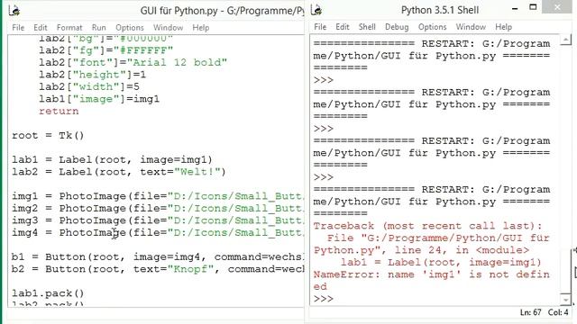Click the 'return' keyword in the editor
This screenshot has width=577, height=324.
click(59, 111)
